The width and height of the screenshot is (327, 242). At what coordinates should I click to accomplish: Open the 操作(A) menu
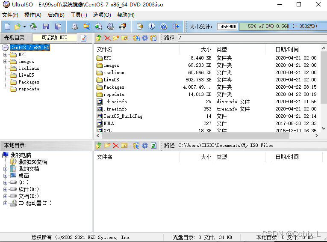coord(32,15)
